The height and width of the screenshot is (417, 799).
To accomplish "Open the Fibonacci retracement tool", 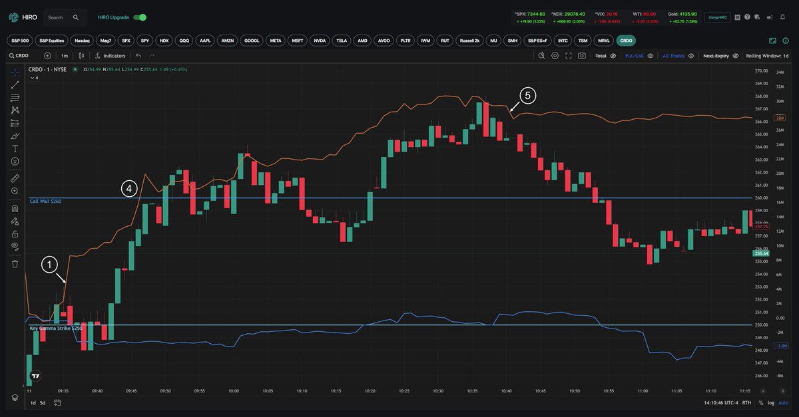I will (x=15, y=97).
